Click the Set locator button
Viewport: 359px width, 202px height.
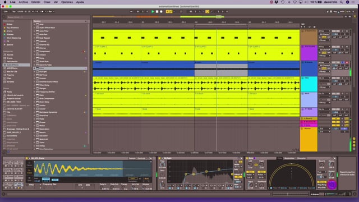click(303, 24)
